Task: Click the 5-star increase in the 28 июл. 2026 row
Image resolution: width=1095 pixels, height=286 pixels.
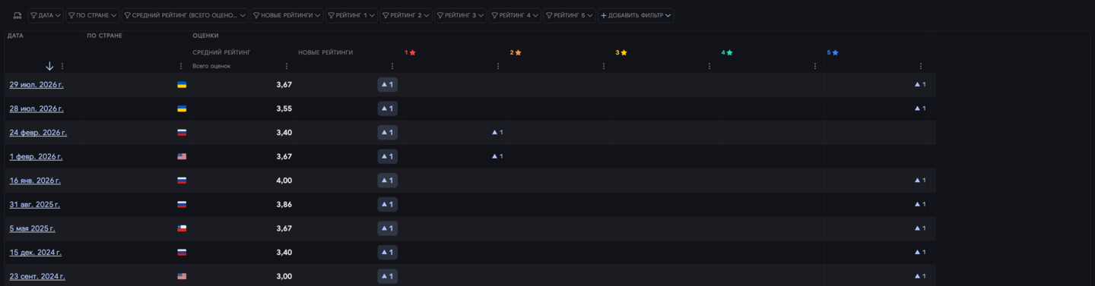Action: coord(920,108)
